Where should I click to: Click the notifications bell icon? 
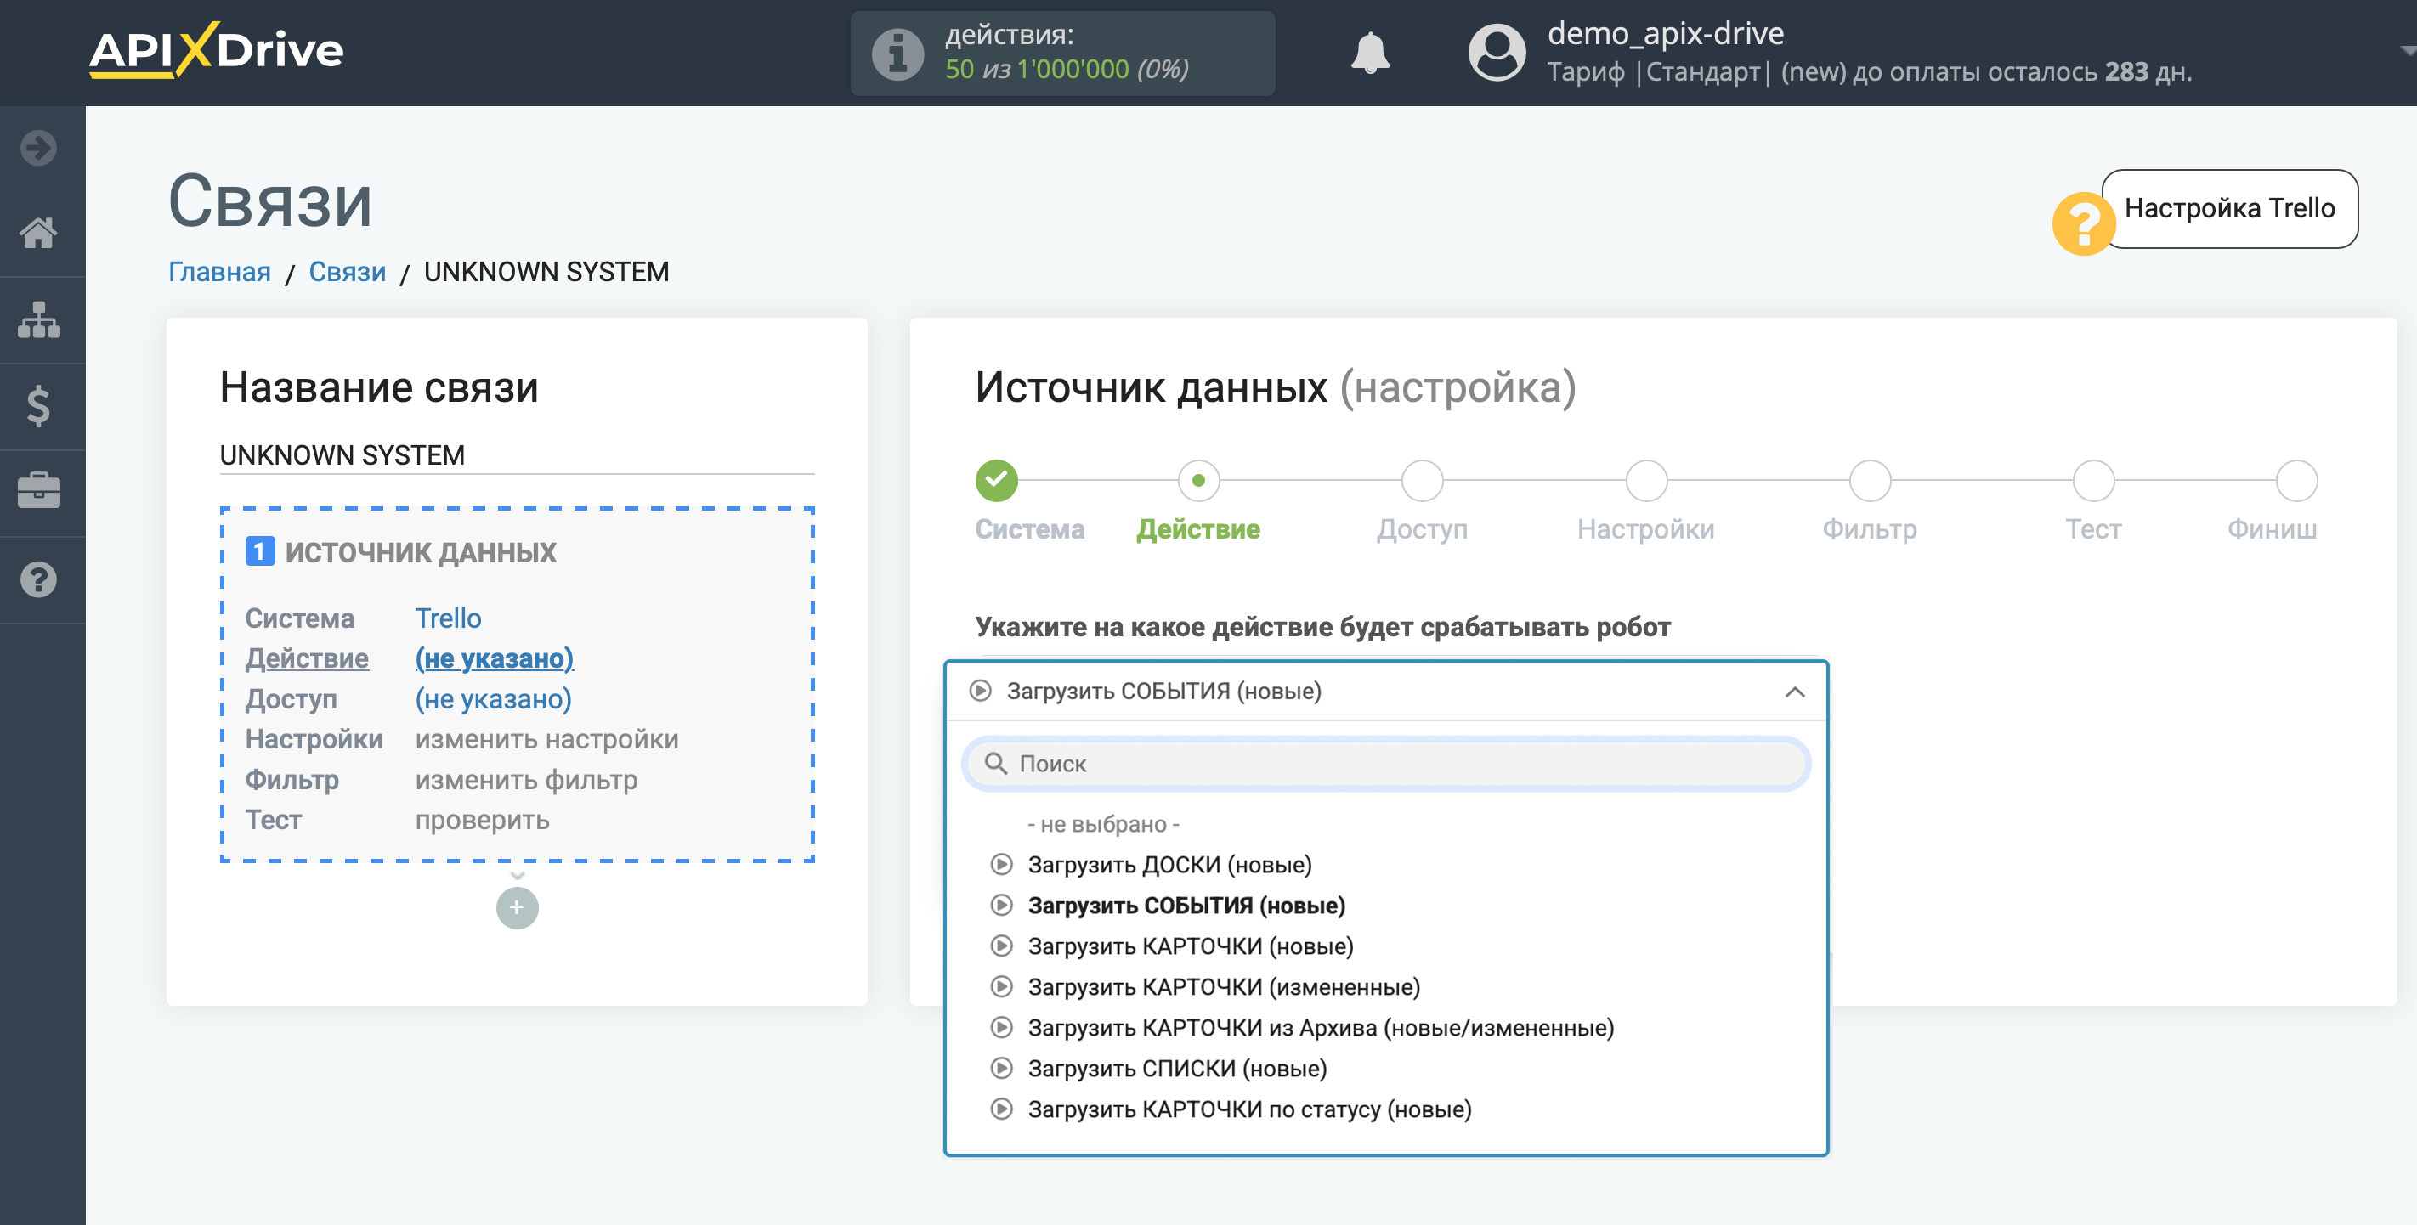click(1370, 53)
